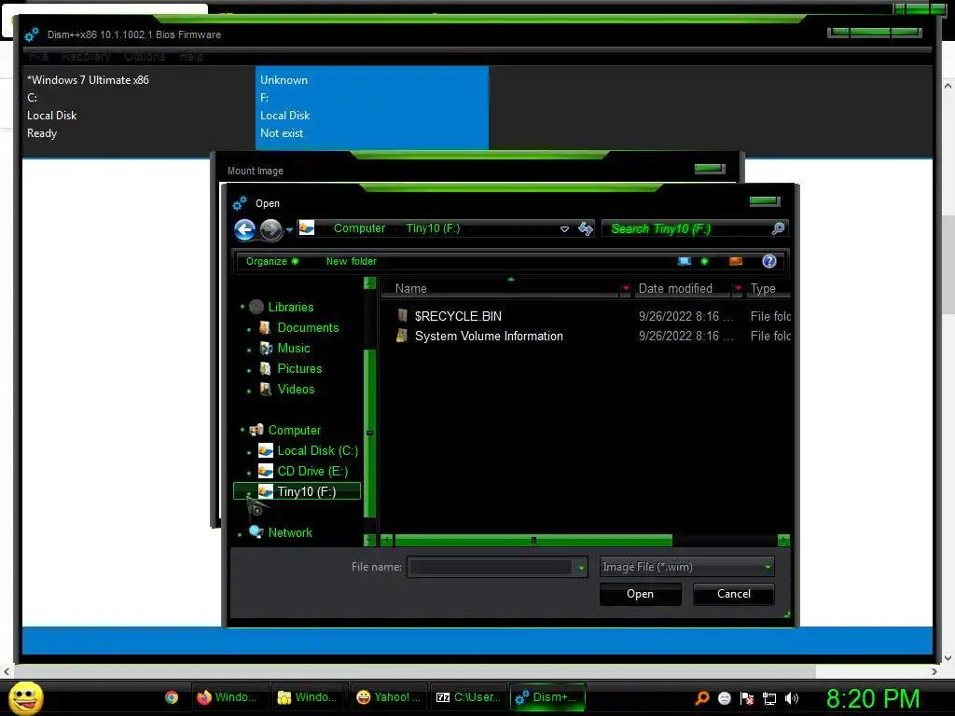
Task: Switch to the Yahoo! taskbar window
Action: [x=388, y=697]
